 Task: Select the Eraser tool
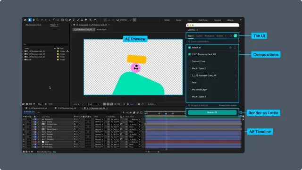[86, 20]
